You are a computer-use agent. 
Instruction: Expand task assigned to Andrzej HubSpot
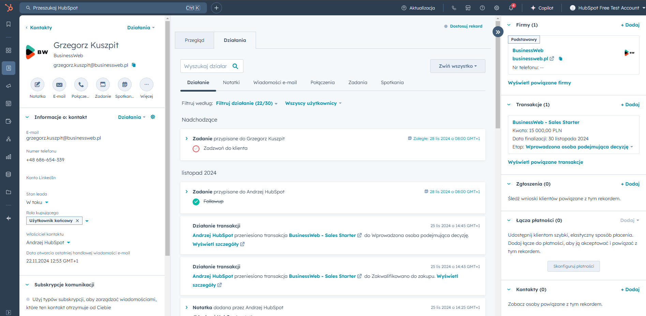click(x=186, y=192)
